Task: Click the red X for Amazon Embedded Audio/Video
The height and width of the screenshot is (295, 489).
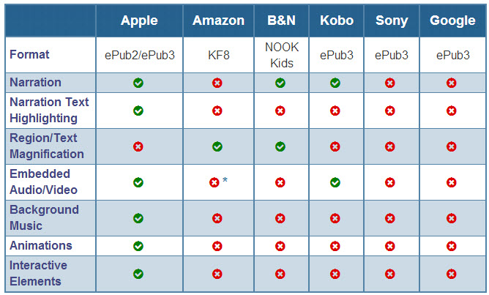Action: (x=214, y=182)
